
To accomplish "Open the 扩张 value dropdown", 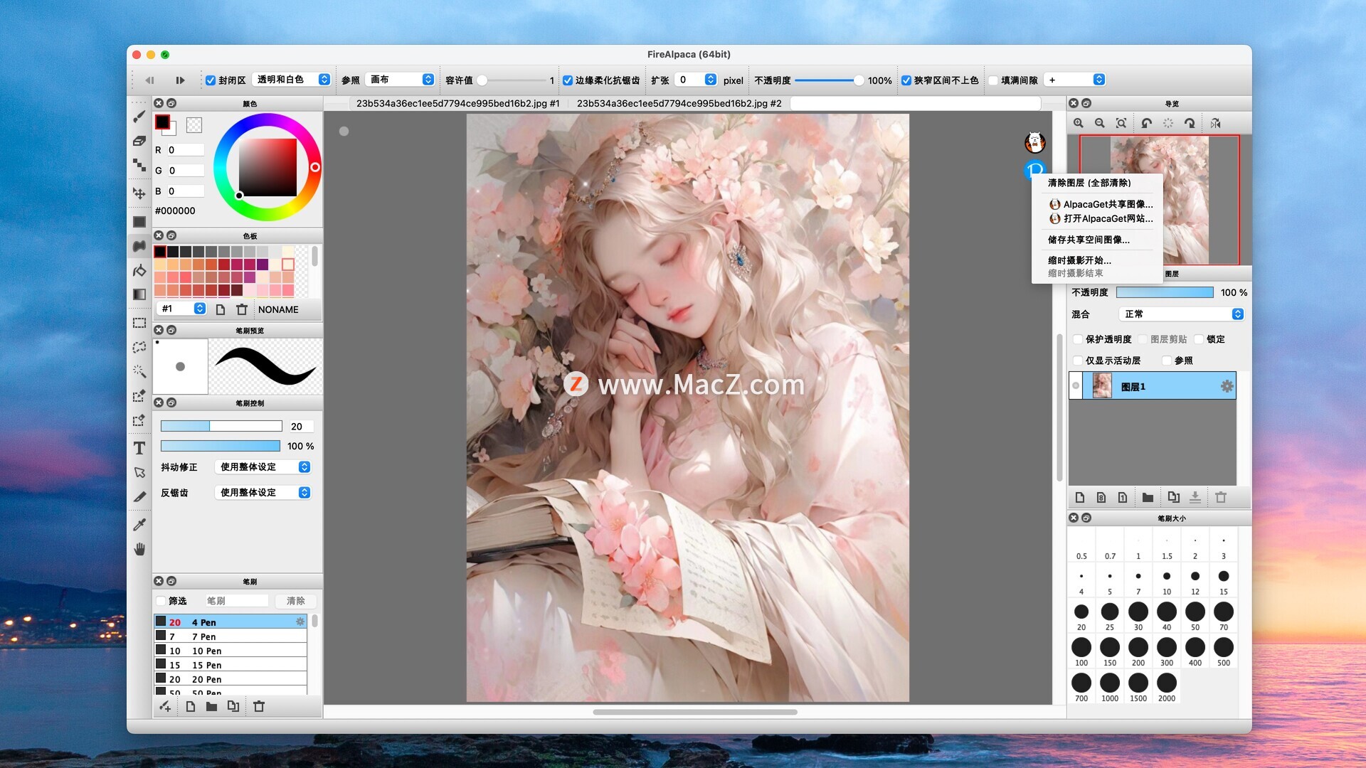I will (696, 80).
